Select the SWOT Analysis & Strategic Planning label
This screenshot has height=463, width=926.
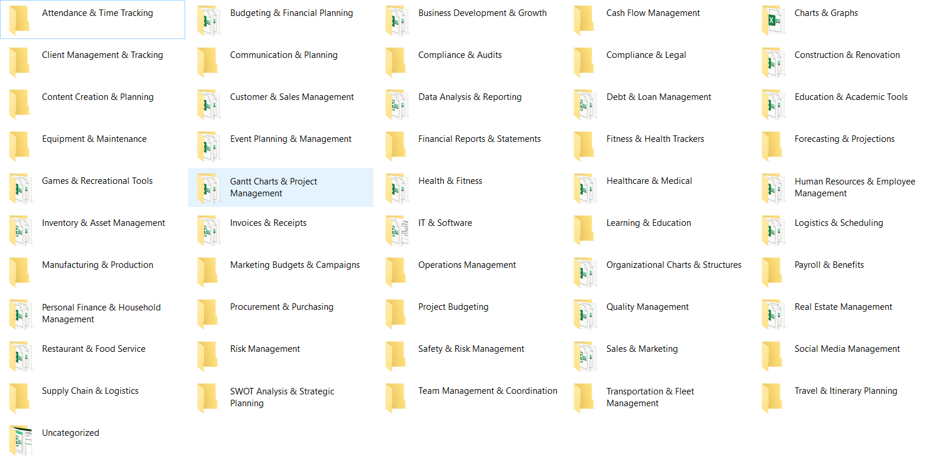(282, 397)
